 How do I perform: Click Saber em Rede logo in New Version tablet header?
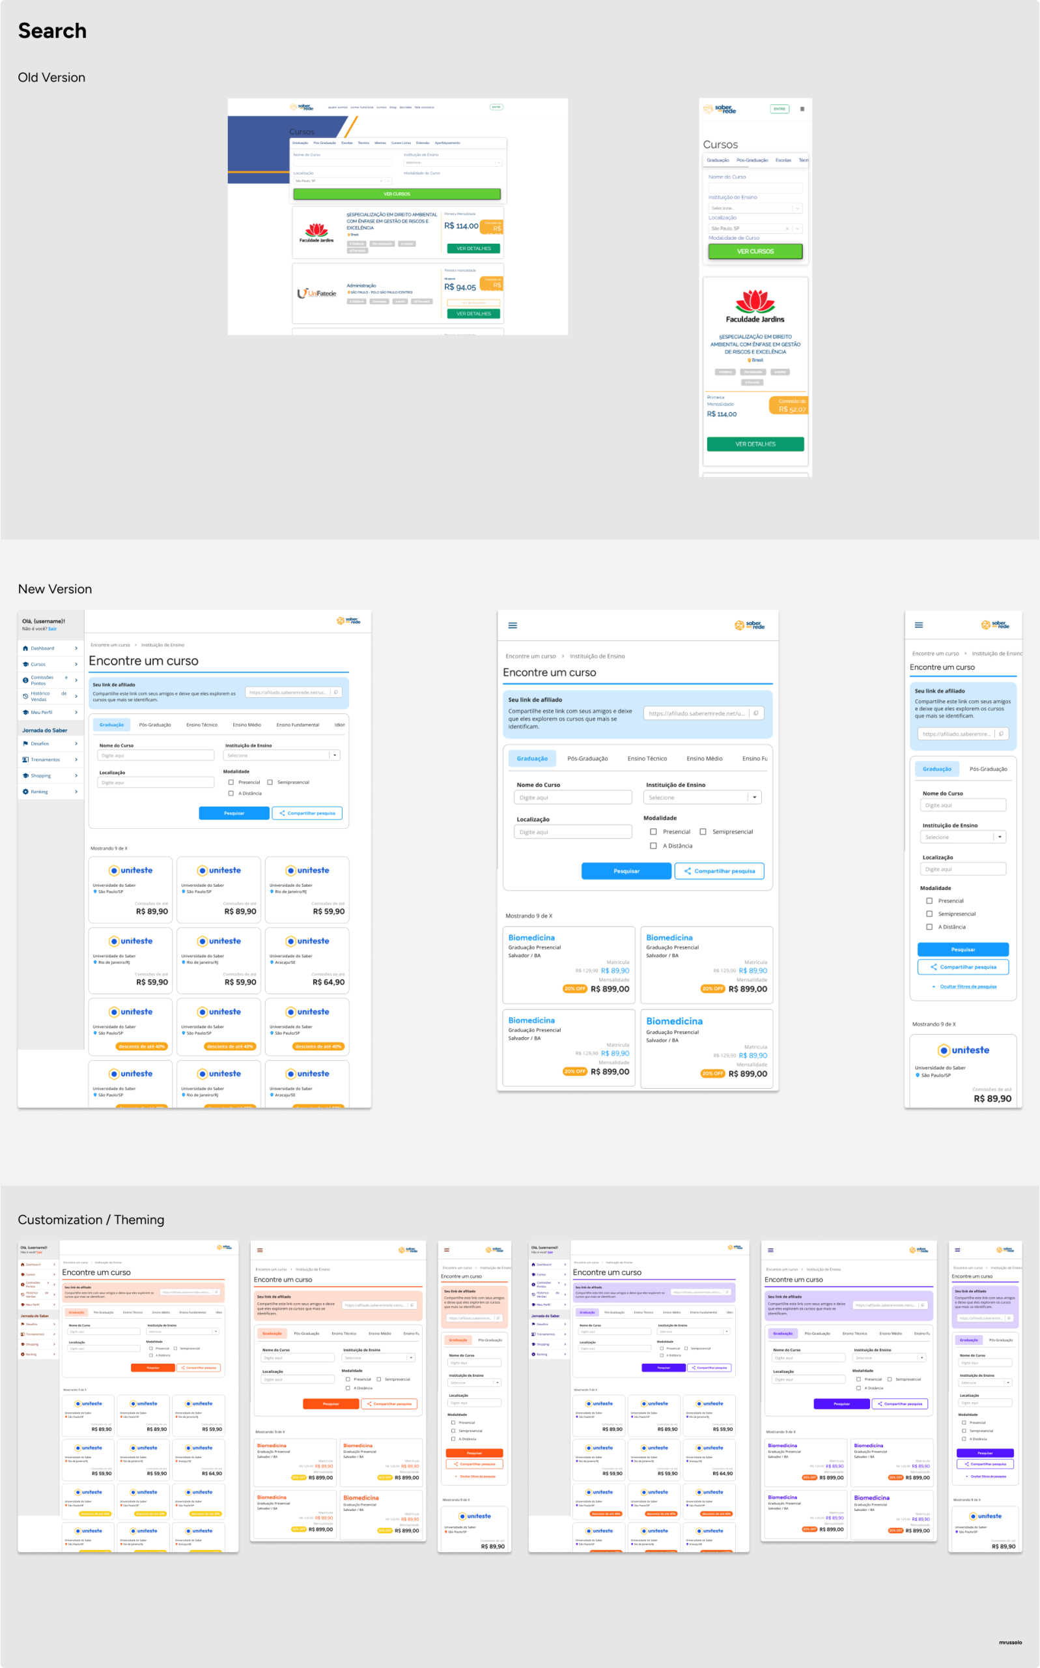point(749,625)
